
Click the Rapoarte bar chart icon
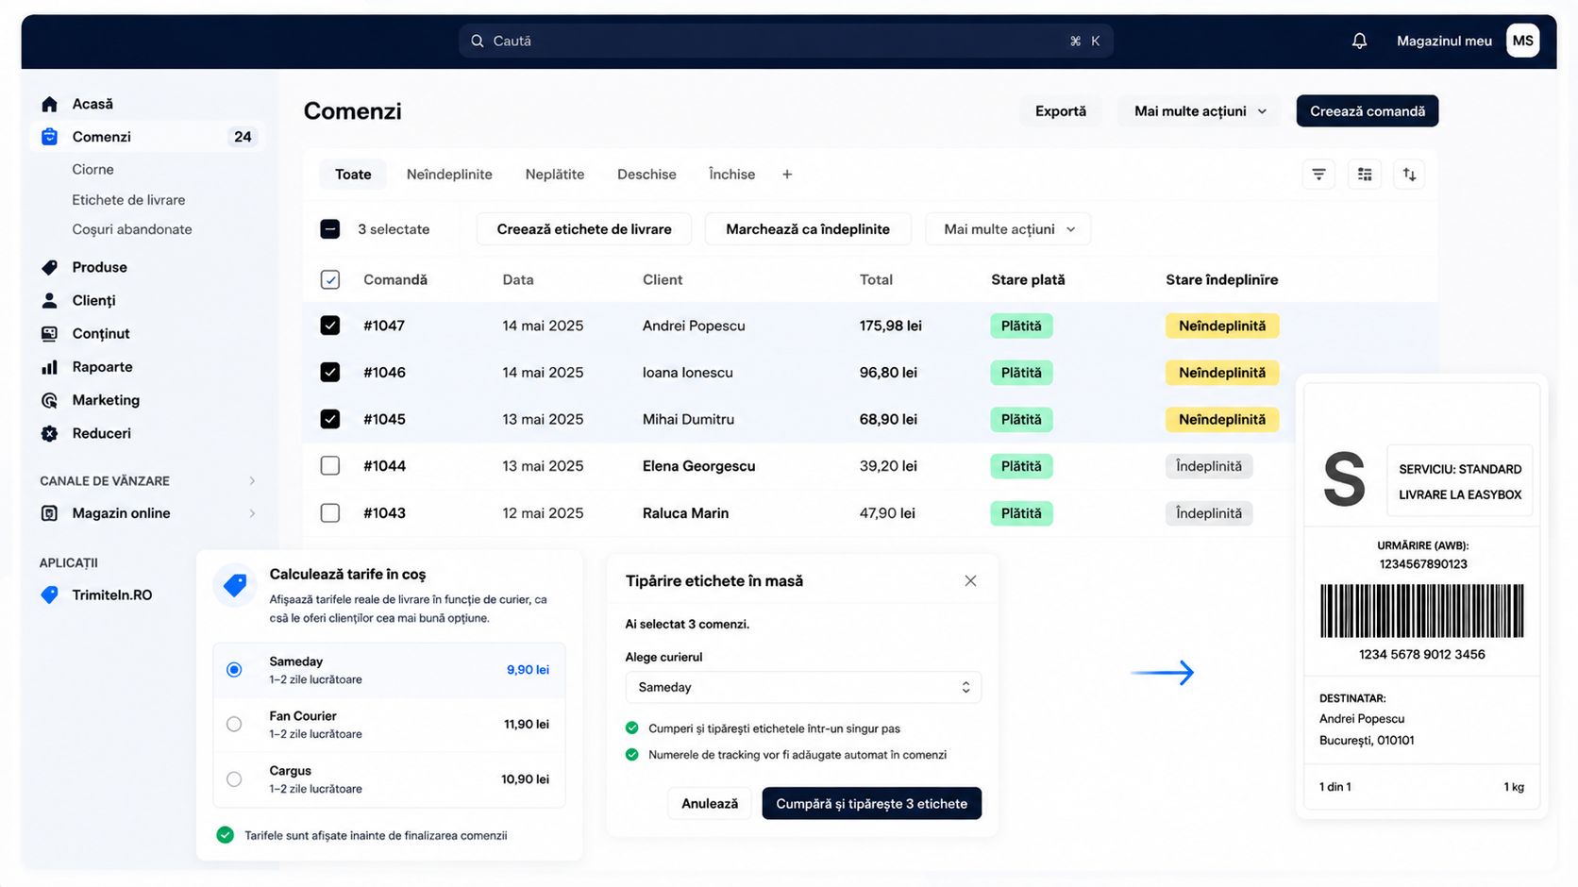pyautogui.click(x=50, y=367)
